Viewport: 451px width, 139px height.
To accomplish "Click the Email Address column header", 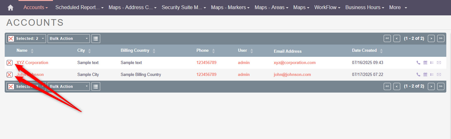I will coord(288,51).
